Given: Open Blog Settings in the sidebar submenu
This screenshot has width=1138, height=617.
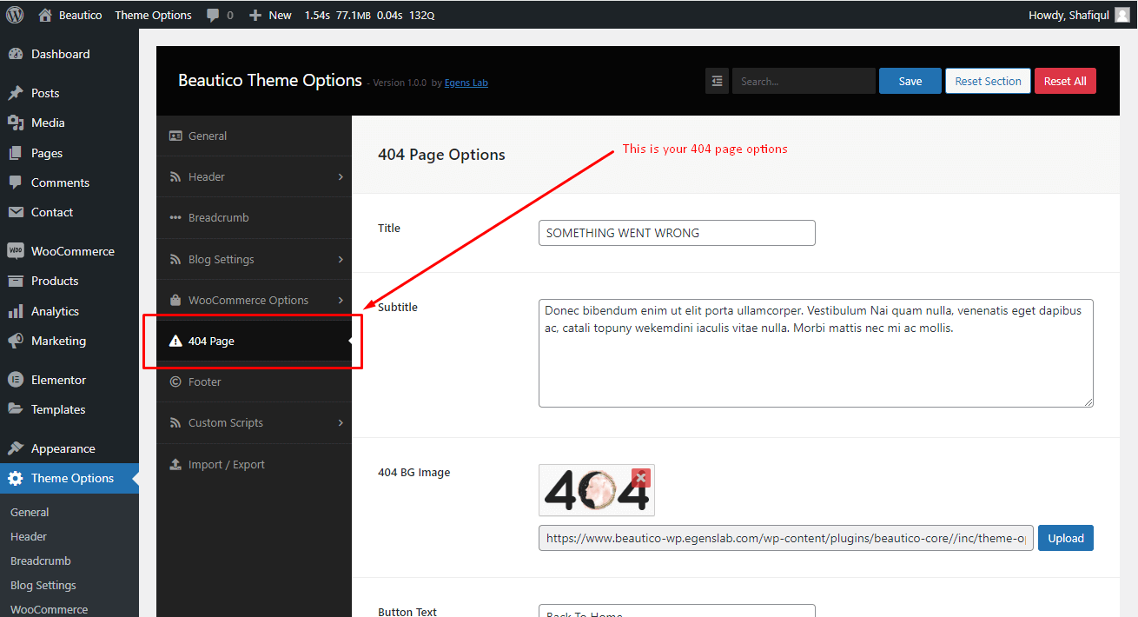Looking at the screenshot, I should tap(43, 585).
